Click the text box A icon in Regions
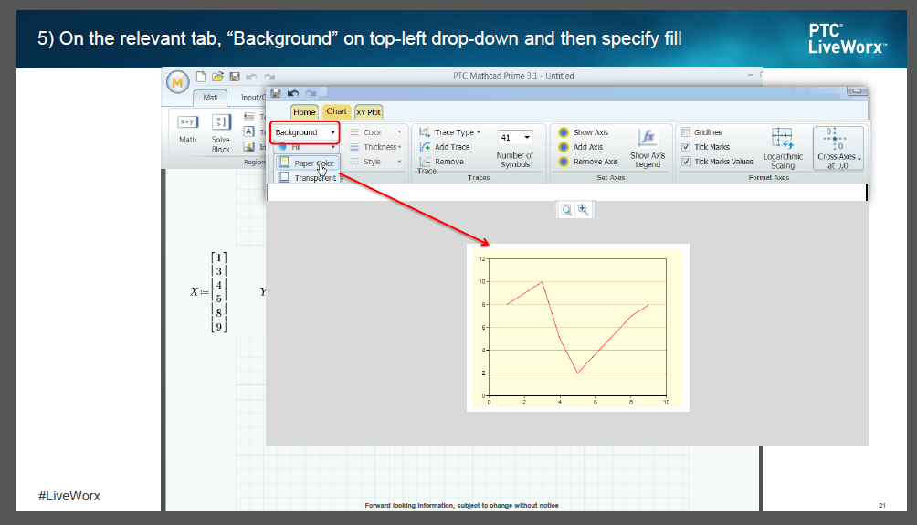 [248, 131]
